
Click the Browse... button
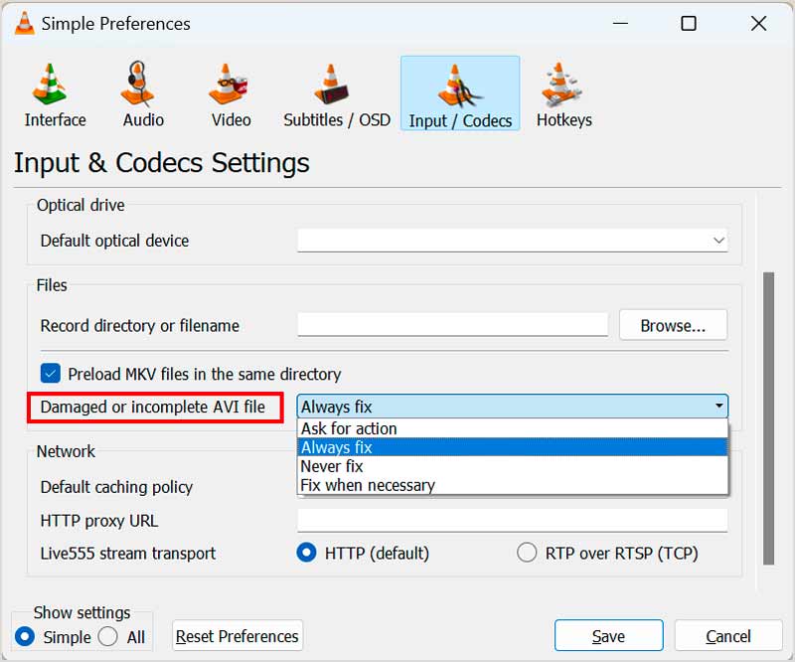673,325
